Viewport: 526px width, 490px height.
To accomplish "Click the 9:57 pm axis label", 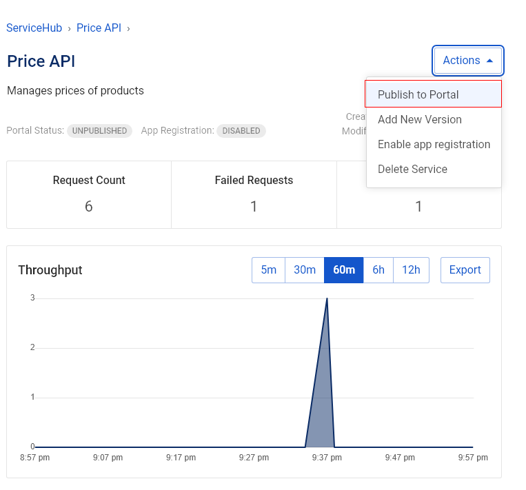I will 473,458.
